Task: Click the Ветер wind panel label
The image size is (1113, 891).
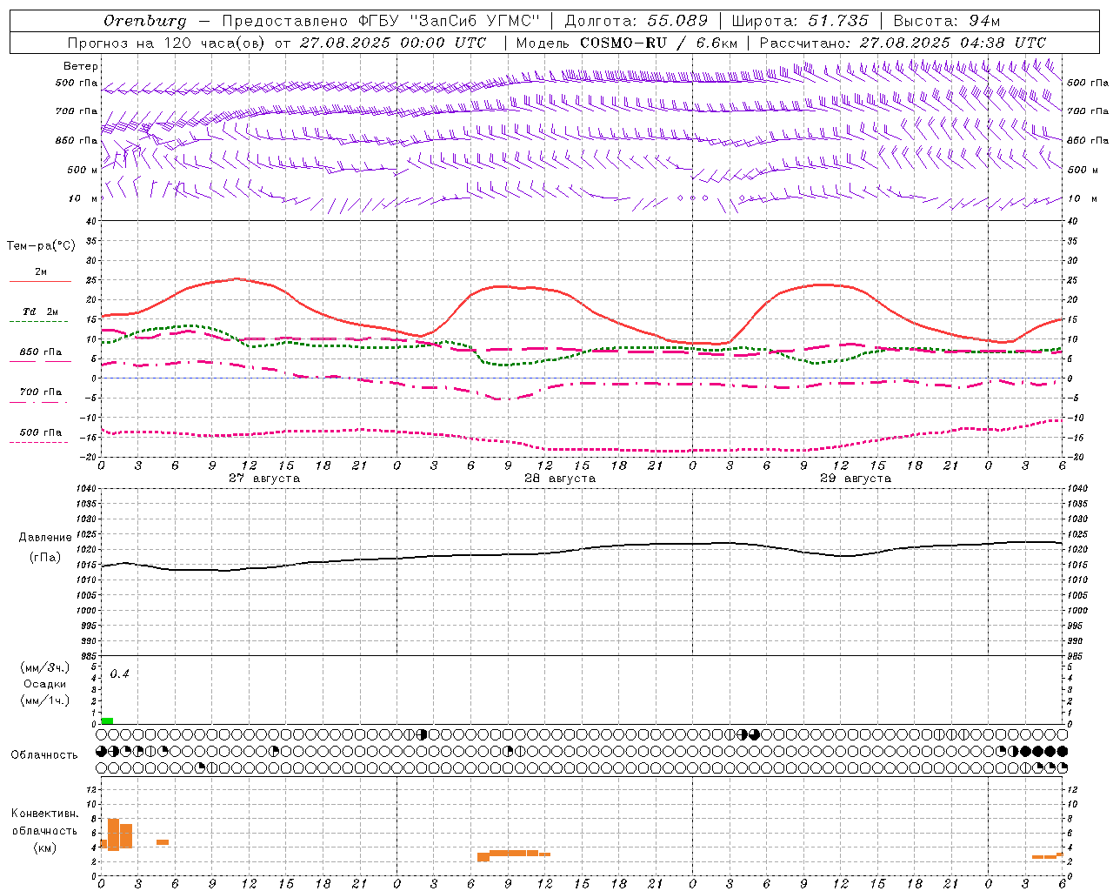Action: (81, 66)
